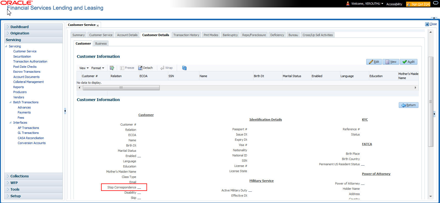The image size is (440, 203).
Task: Open the Vendors navigation link
Action: [19, 97]
